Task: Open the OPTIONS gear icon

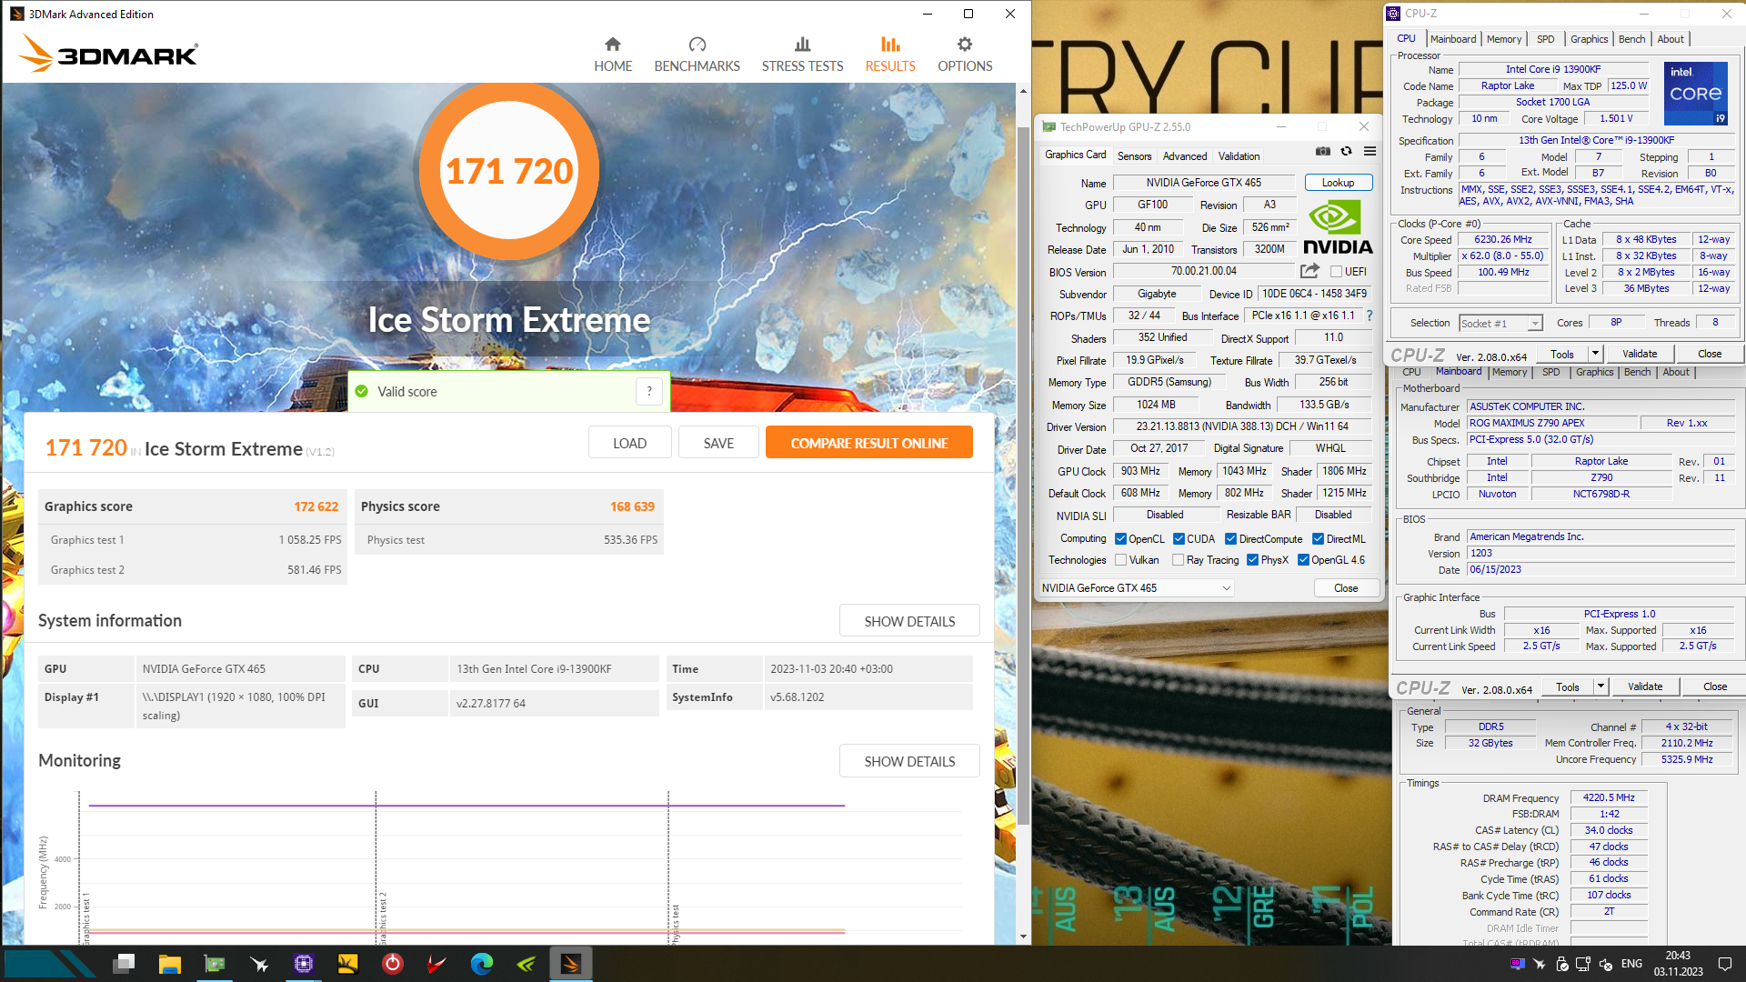Action: pyautogui.click(x=965, y=45)
